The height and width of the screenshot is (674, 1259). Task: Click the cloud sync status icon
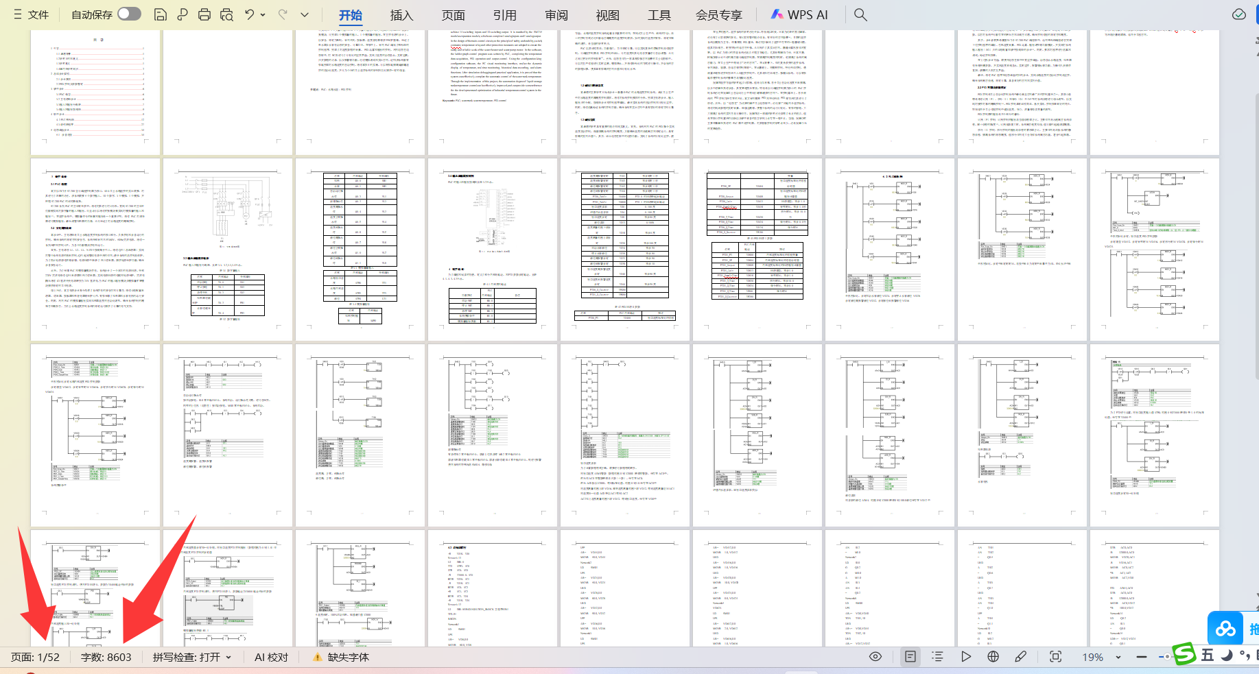click(x=1239, y=14)
